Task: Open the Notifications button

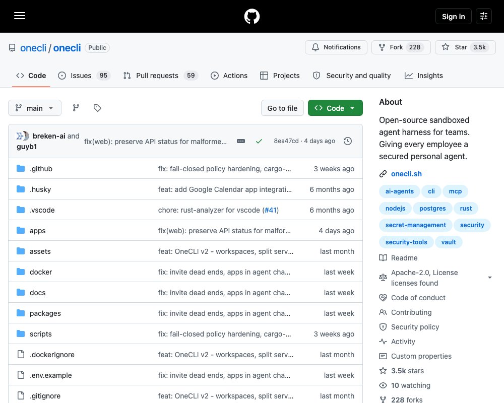Action: tap(336, 47)
